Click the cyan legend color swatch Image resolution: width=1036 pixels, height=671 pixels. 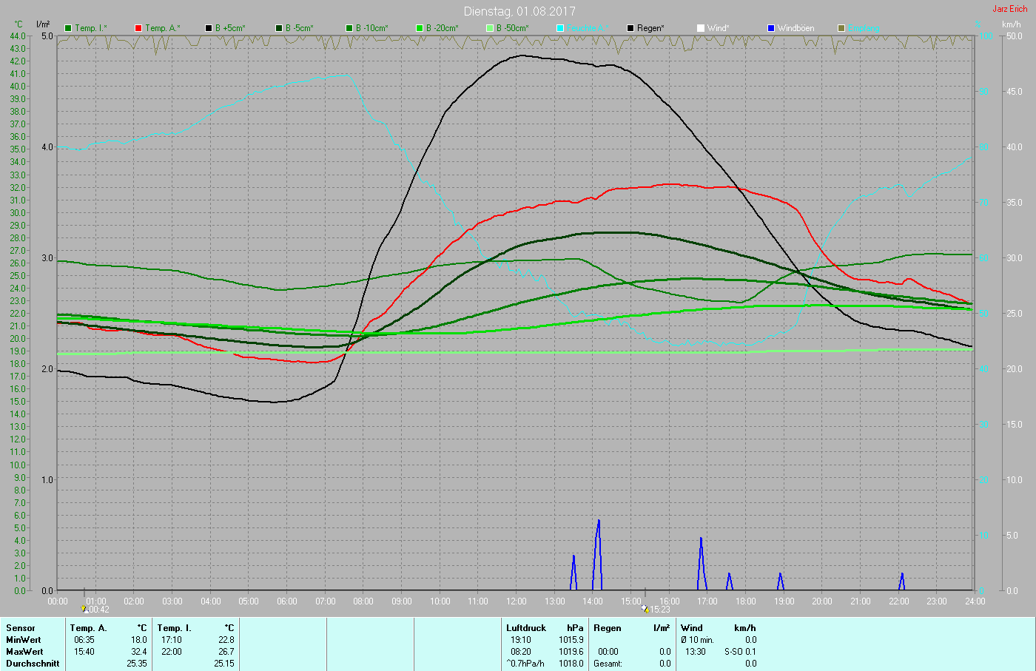click(560, 28)
